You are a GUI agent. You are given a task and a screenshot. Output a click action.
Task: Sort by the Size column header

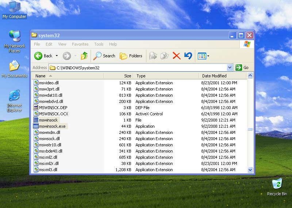point(118,76)
